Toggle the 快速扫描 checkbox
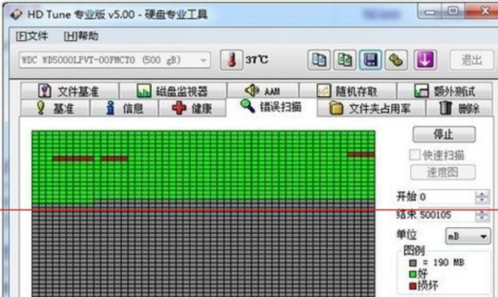The height and width of the screenshot is (297, 498). point(414,155)
